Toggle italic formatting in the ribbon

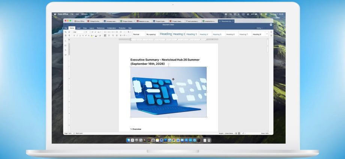[x=77, y=36]
